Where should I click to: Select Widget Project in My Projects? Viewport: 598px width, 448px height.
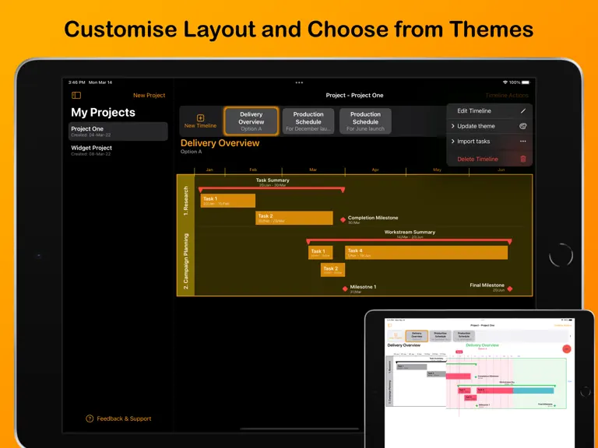click(118, 150)
